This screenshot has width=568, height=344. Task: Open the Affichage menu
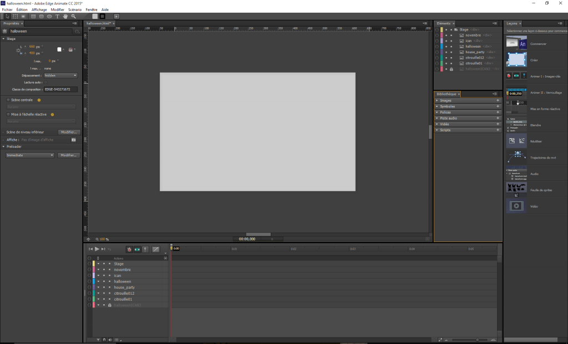39,10
